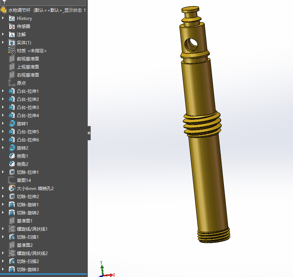The width and height of the screenshot is (293, 277).
Task: Expand the 大小6mm 暗销孔2 feature arrow
Action: [x=3, y=188]
